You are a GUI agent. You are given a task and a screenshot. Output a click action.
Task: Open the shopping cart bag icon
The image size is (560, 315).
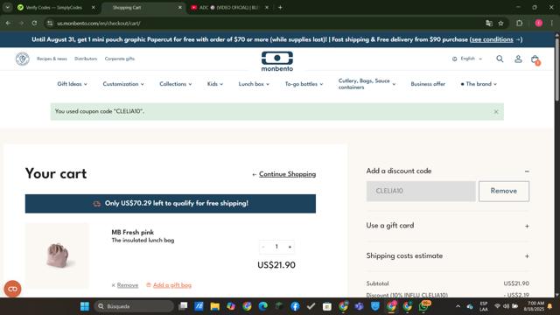click(535, 59)
